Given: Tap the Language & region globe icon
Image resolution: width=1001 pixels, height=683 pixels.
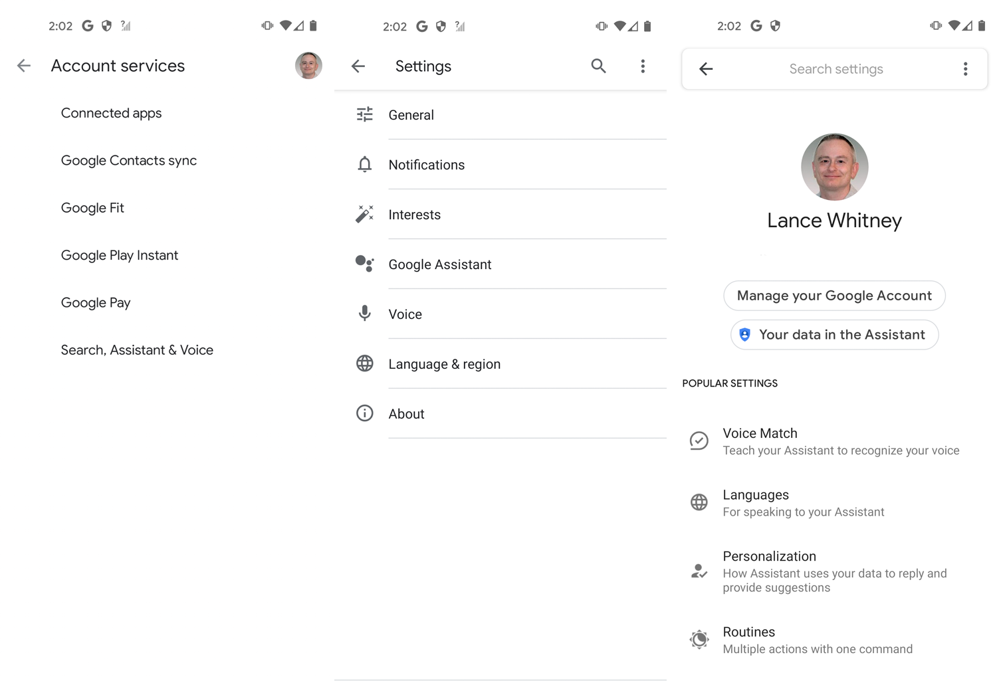Looking at the screenshot, I should coord(364,363).
